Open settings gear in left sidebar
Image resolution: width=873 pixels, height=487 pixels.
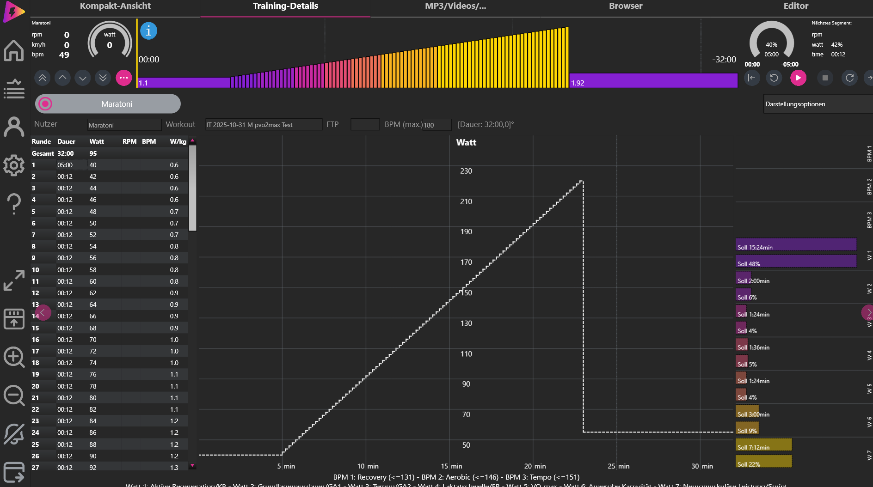pos(14,165)
